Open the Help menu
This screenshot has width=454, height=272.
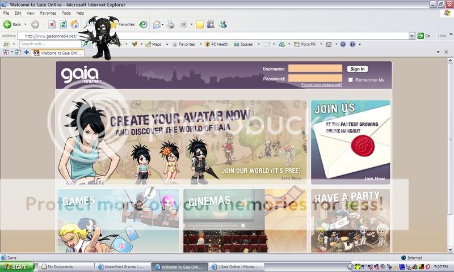point(80,13)
